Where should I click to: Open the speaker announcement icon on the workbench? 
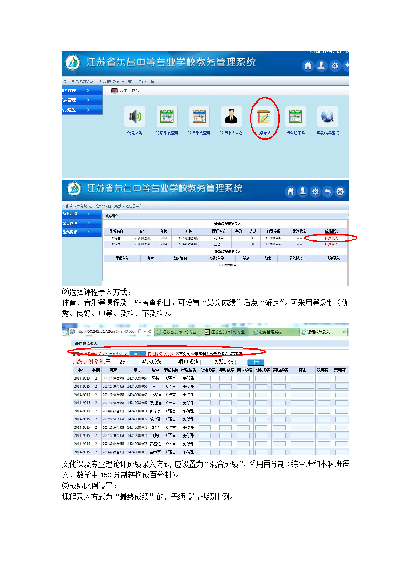pyautogui.click(x=135, y=117)
